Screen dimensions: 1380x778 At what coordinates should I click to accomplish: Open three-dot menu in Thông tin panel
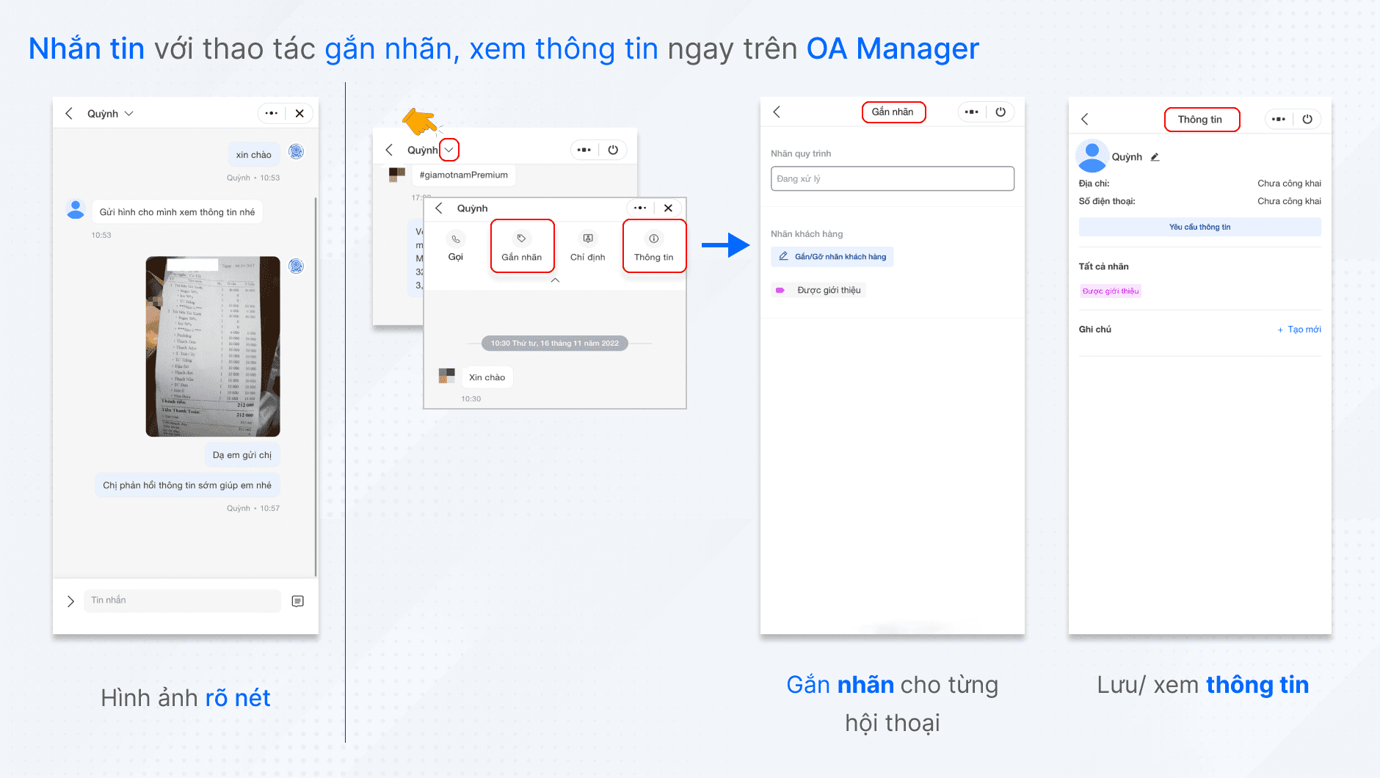click(x=1279, y=119)
